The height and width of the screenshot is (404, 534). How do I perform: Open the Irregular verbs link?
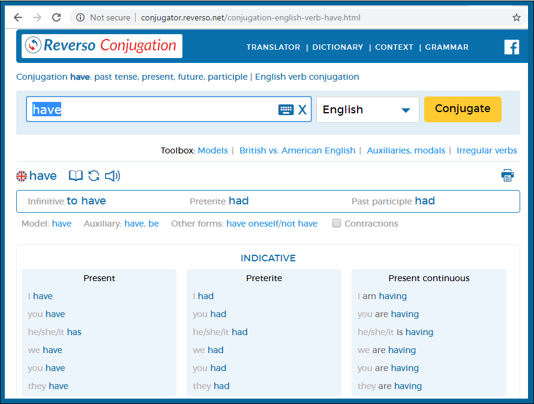tap(487, 150)
